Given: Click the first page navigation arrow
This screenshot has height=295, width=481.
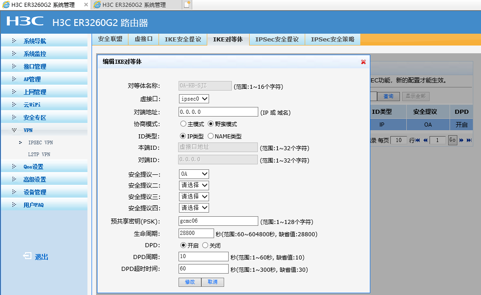Looking at the screenshot, I should pos(418,140).
